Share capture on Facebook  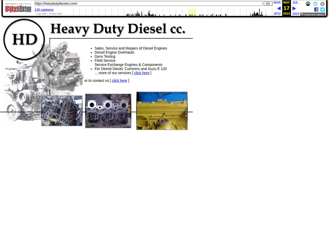point(316,9)
